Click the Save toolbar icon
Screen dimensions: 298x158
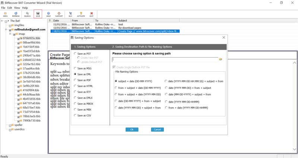38,14
